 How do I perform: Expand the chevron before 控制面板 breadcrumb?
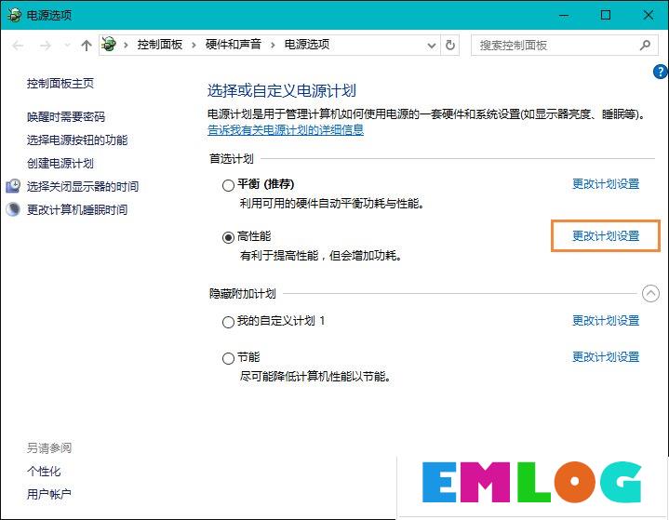126,45
